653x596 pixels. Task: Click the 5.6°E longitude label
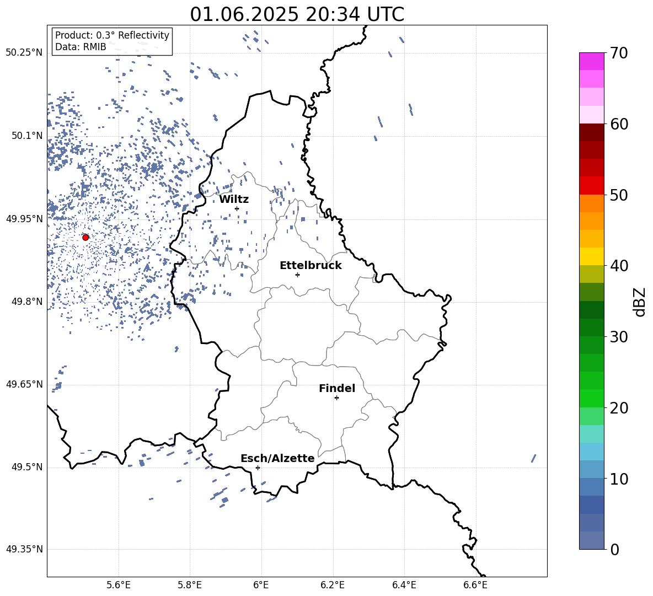pos(119,585)
